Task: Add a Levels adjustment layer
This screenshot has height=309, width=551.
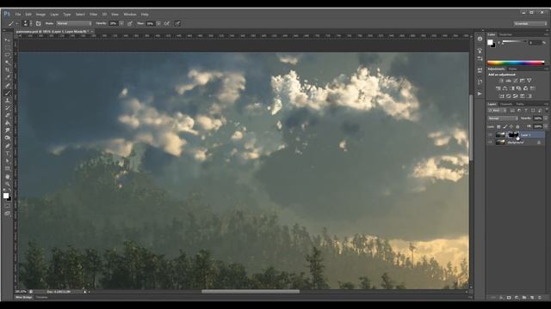Action: [x=508, y=81]
